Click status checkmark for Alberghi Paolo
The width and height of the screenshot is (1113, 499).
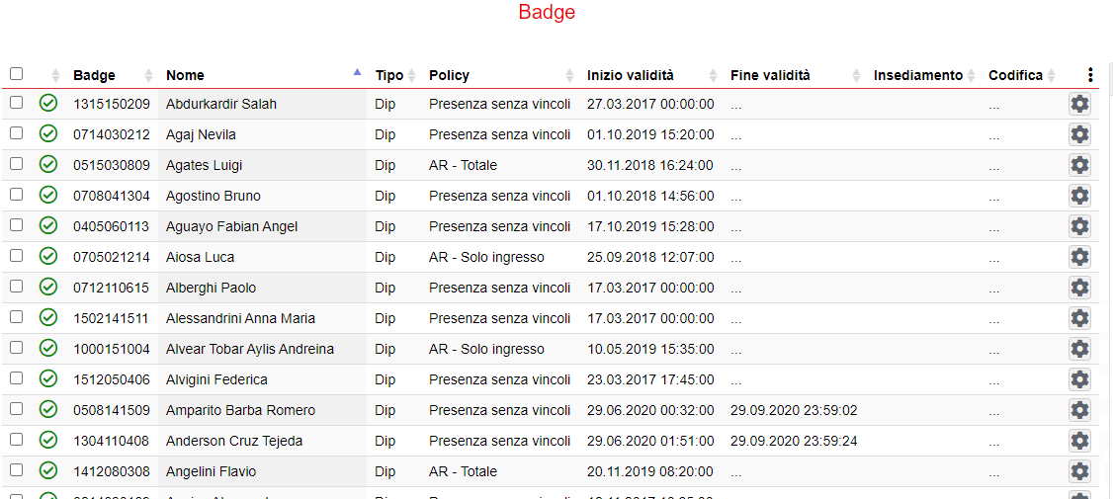(48, 288)
